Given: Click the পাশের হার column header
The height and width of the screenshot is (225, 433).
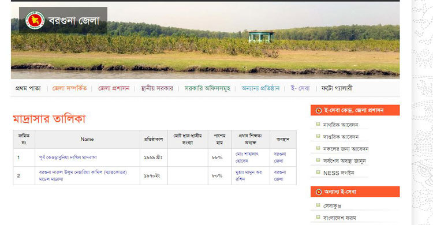Looking at the screenshot, I should 220,140.
